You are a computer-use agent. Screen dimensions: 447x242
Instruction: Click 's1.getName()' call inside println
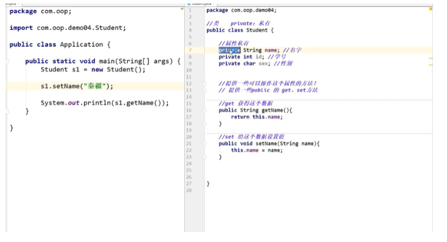coord(139,103)
